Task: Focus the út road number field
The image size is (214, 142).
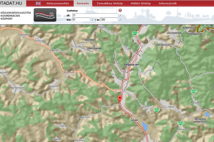Action: pos(95,15)
